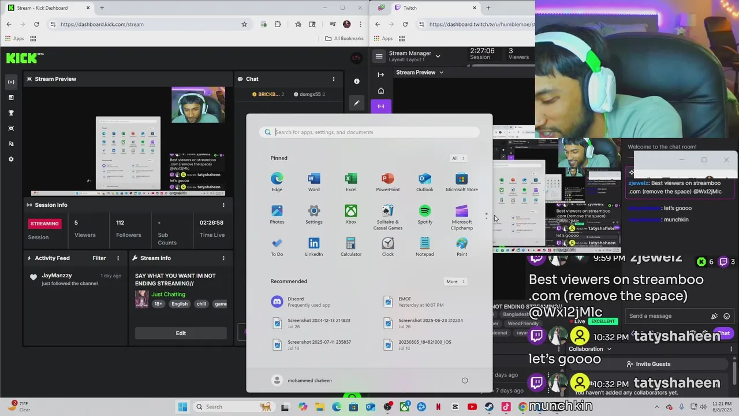This screenshot has width=739, height=416.
Task: Open Microsoft Clipchamp pinned app
Action: pos(461,217)
